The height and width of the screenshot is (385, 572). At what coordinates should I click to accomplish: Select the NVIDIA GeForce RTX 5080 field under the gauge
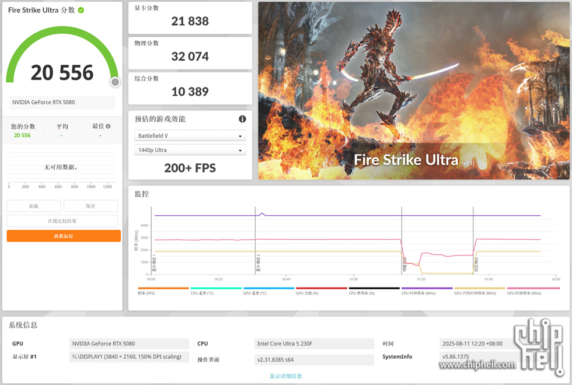[x=62, y=103]
